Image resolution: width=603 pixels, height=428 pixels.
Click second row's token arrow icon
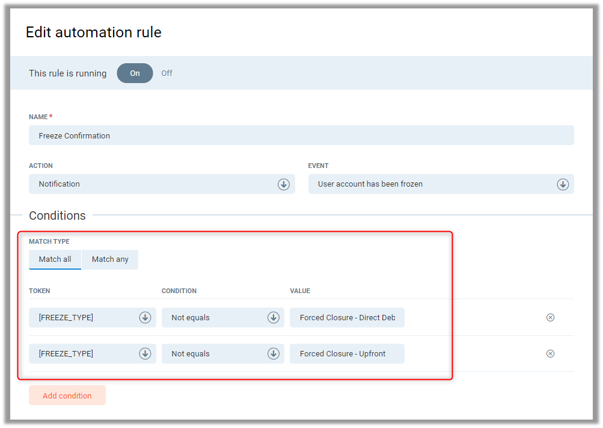[145, 354]
